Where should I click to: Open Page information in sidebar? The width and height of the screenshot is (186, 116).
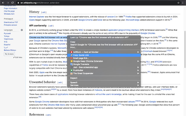pos(10,8)
